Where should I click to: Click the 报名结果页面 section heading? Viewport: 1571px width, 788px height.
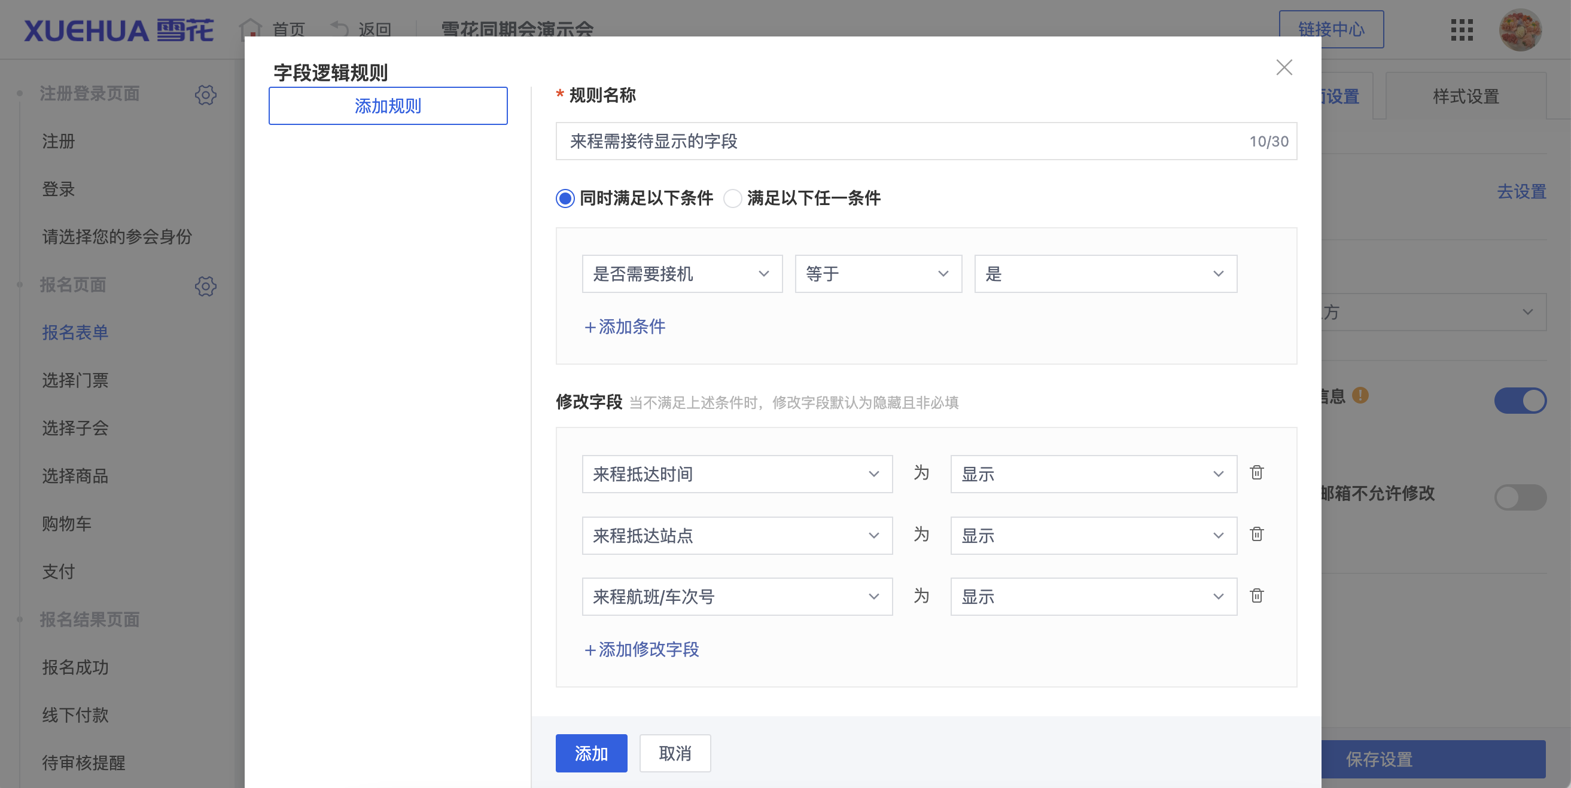pos(90,619)
